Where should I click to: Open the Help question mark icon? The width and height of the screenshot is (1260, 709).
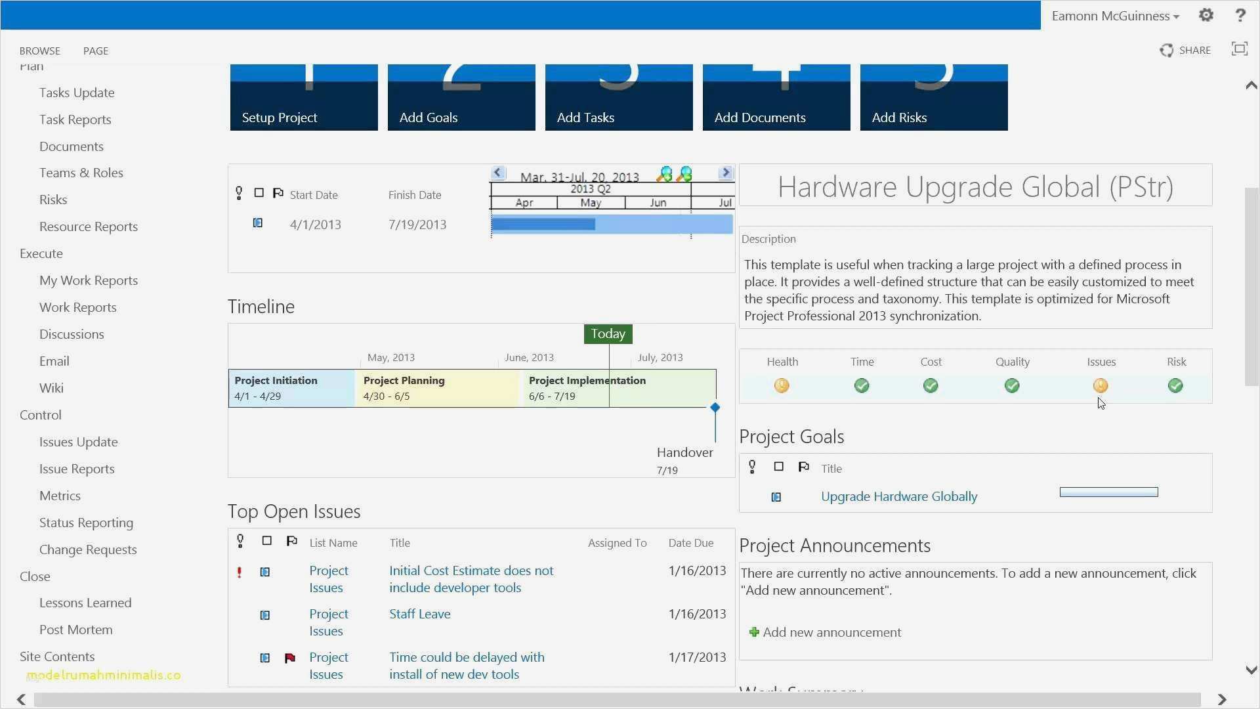coord(1240,16)
